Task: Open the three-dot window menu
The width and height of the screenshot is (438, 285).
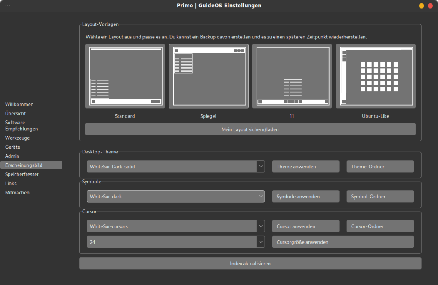Action: (8, 6)
